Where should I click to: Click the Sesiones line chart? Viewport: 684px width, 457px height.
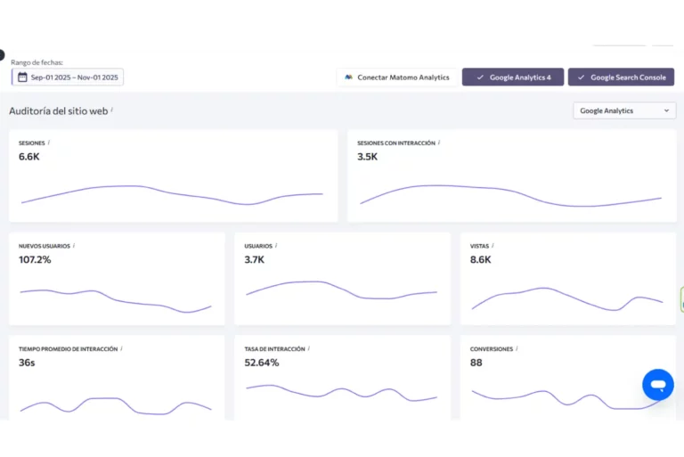[x=172, y=193]
